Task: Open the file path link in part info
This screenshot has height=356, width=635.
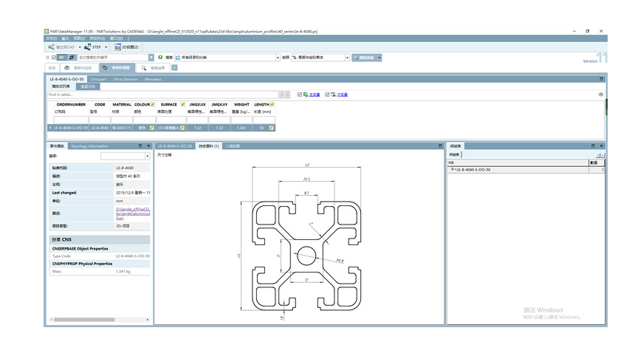Action: 132,214
